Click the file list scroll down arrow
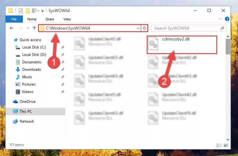238x156 pixels. 228,140
